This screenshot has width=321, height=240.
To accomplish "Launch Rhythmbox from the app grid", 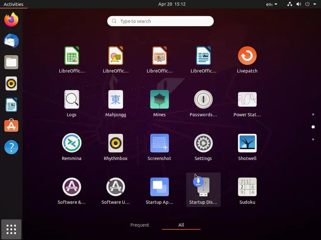I will click(x=116, y=143).
